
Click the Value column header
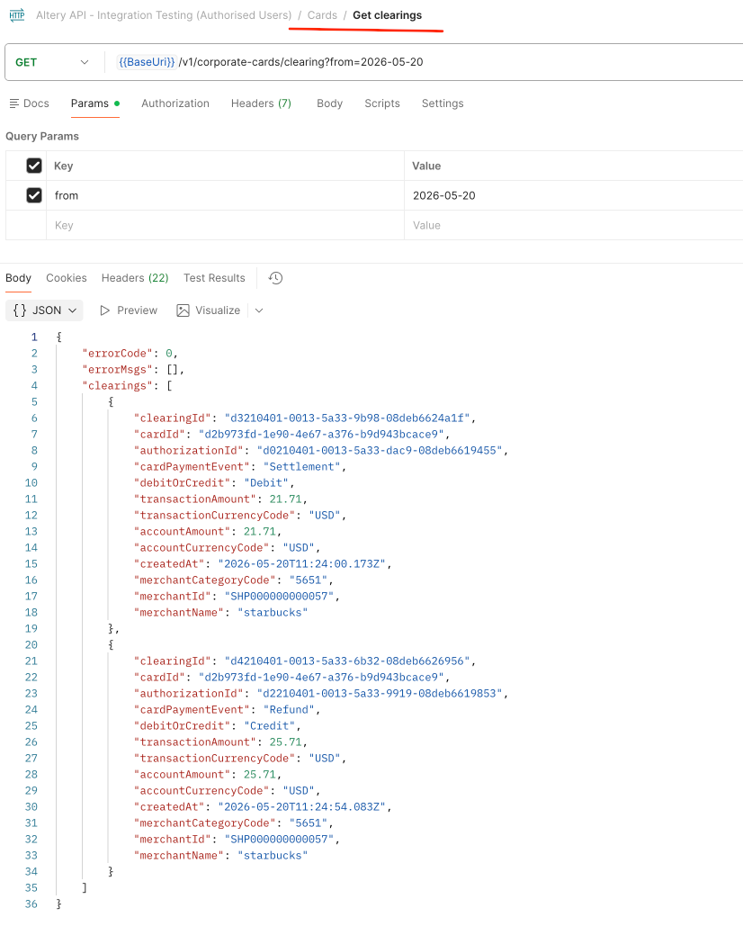[426, 166]
